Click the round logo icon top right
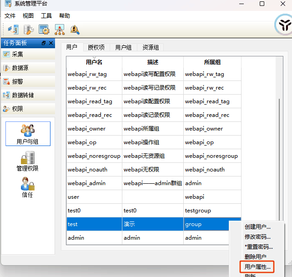This screenshot has width=292, height=277. coord(284,25)
